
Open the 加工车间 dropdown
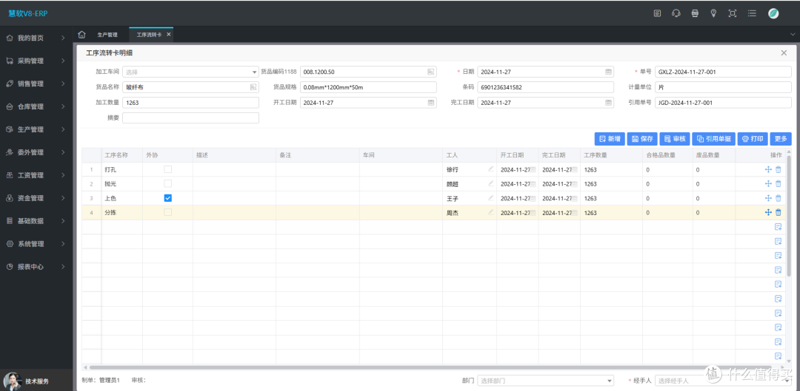191,72
